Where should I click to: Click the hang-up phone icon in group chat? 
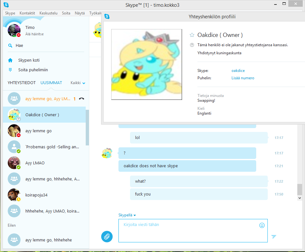coord(82,99)
